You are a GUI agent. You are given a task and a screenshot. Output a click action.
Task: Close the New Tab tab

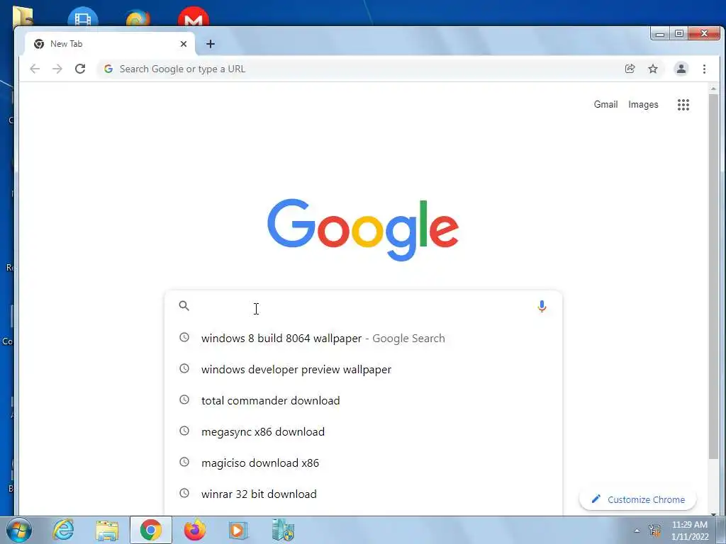(184, 44)
